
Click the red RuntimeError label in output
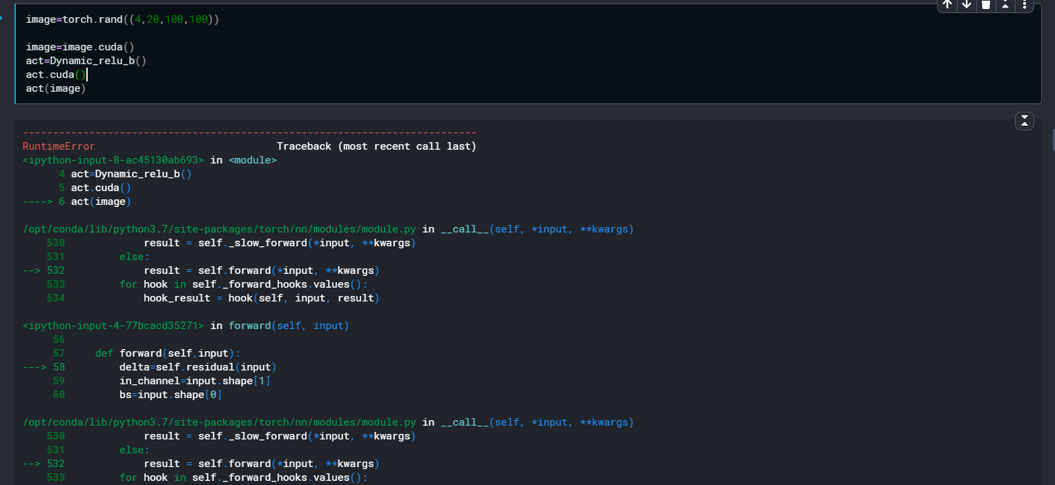coord(59,146)
